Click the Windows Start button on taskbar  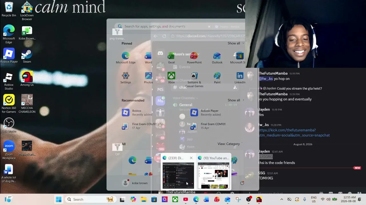tap(59, 199)
